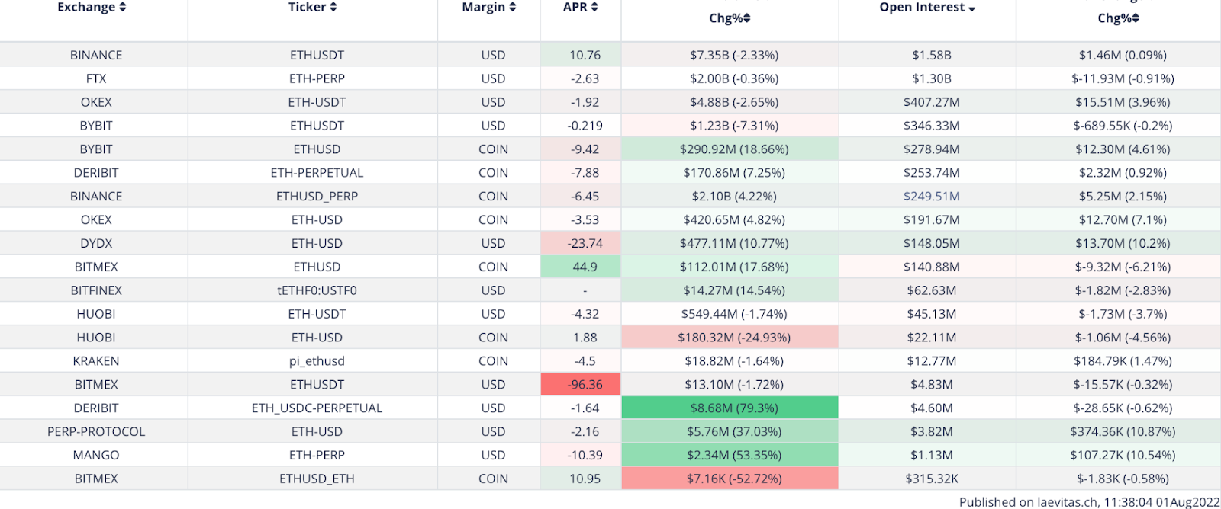Image resolution: width=1221 pixels, height=509 pixels.
Task: Open the $249.51M open interest link
Action: point(931,197)
